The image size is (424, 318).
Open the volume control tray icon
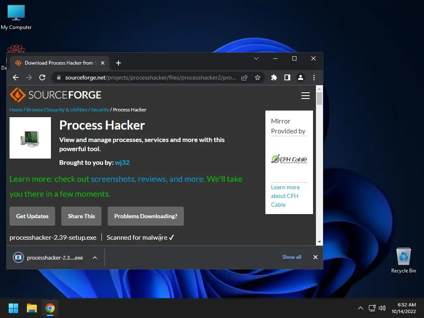pos(382,308)
